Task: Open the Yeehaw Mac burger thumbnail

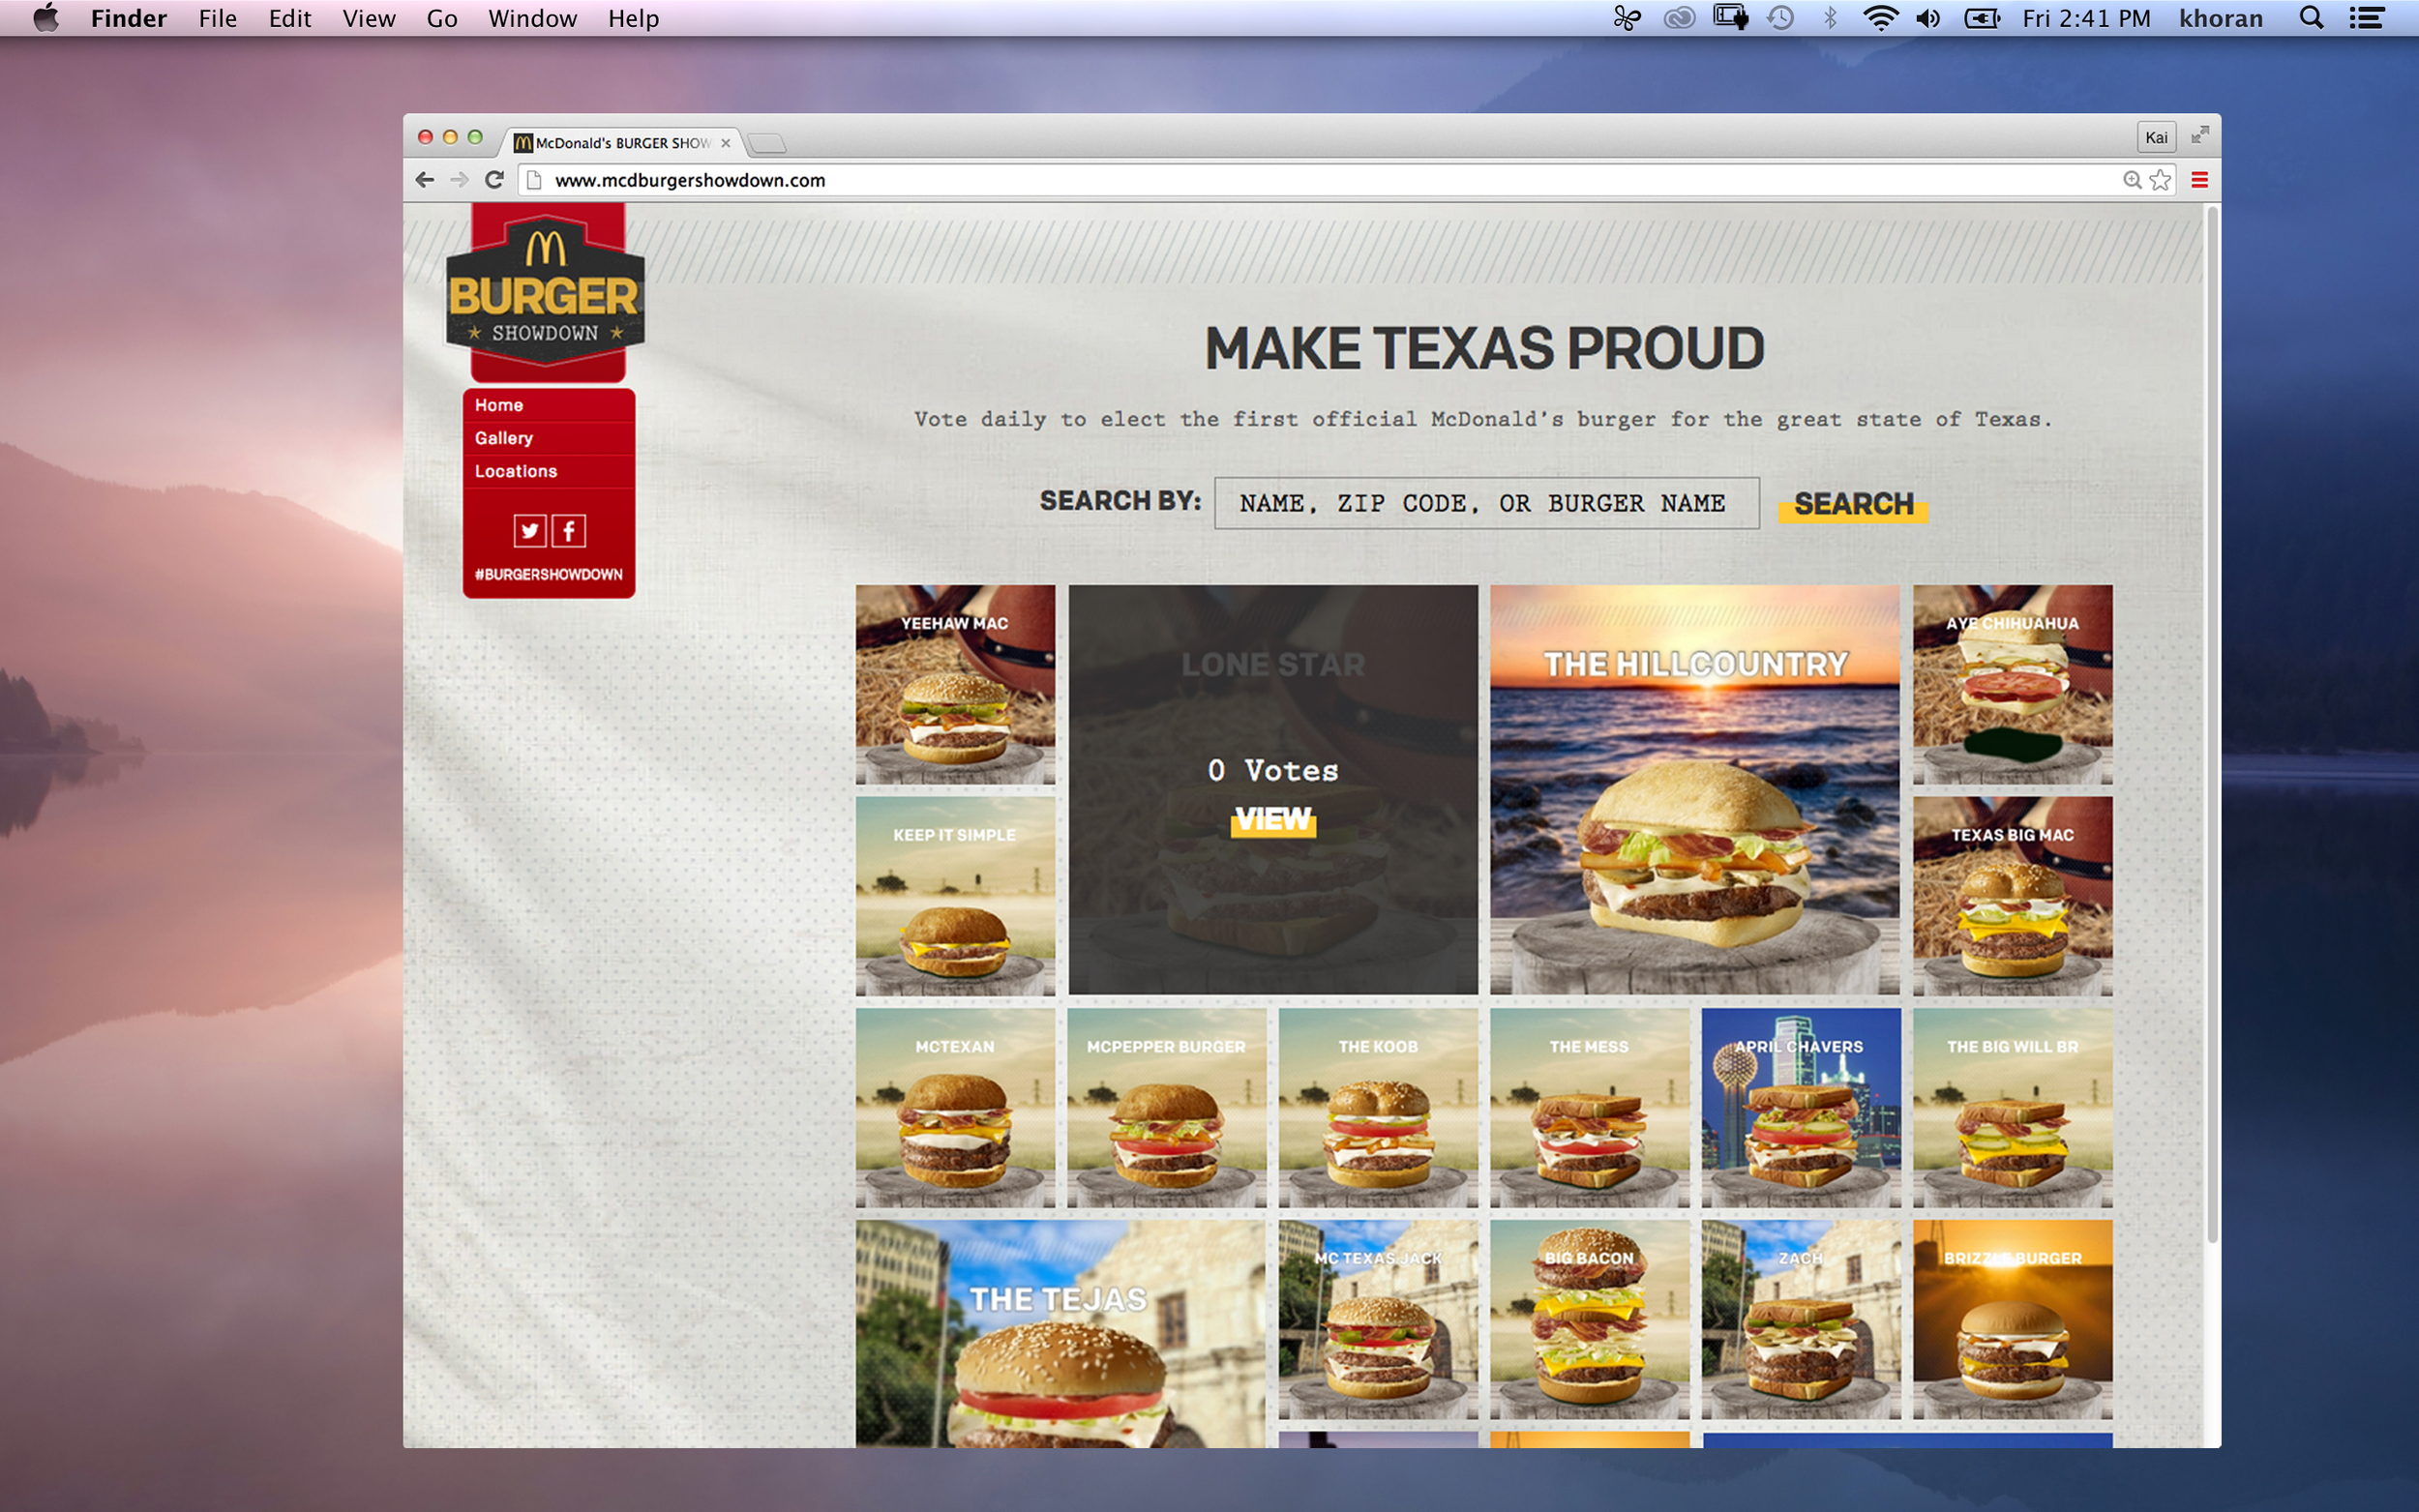Action: pos(955,685)
